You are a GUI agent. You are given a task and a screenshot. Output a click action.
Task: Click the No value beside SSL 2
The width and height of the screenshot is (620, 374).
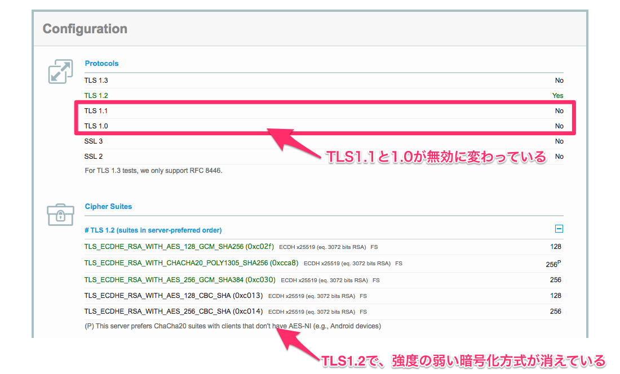[x=559, y=156]
